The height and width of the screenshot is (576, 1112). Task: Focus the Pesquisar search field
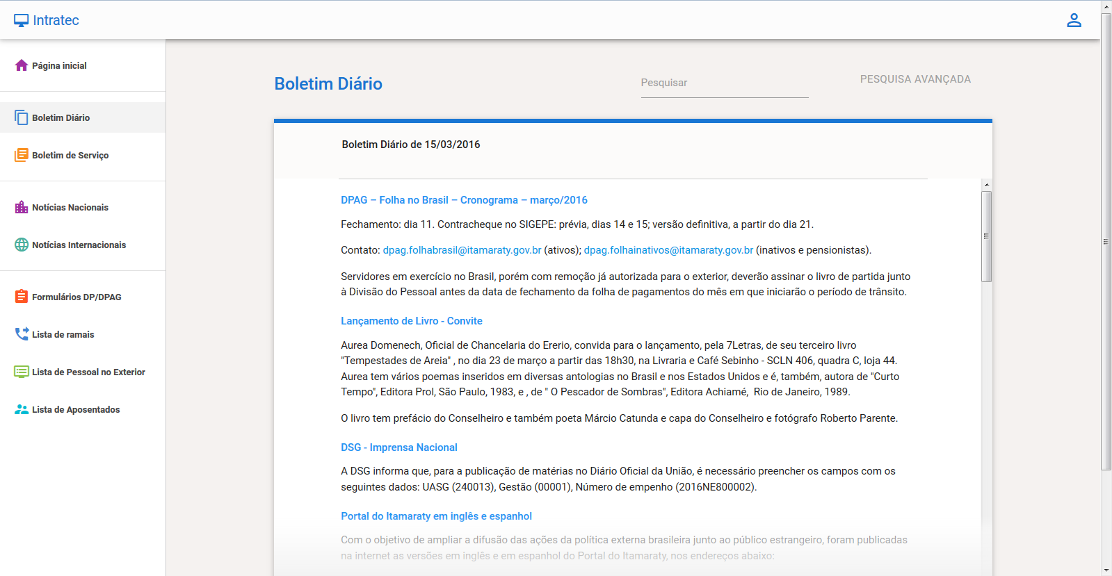725,83
